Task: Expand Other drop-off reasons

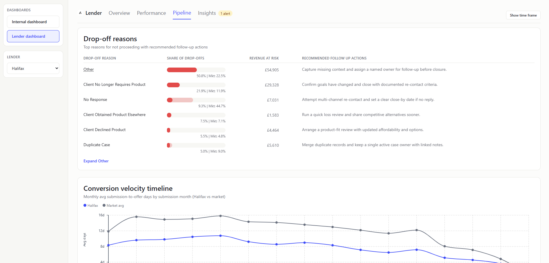Action: click(96, 161)
